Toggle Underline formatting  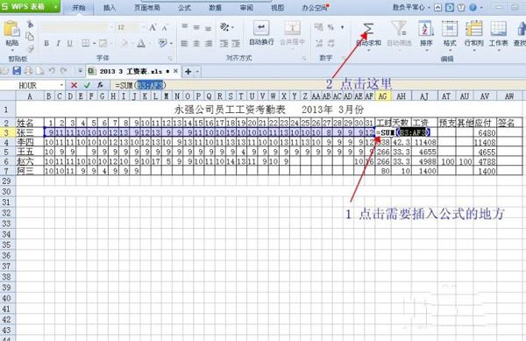[70, 43]
